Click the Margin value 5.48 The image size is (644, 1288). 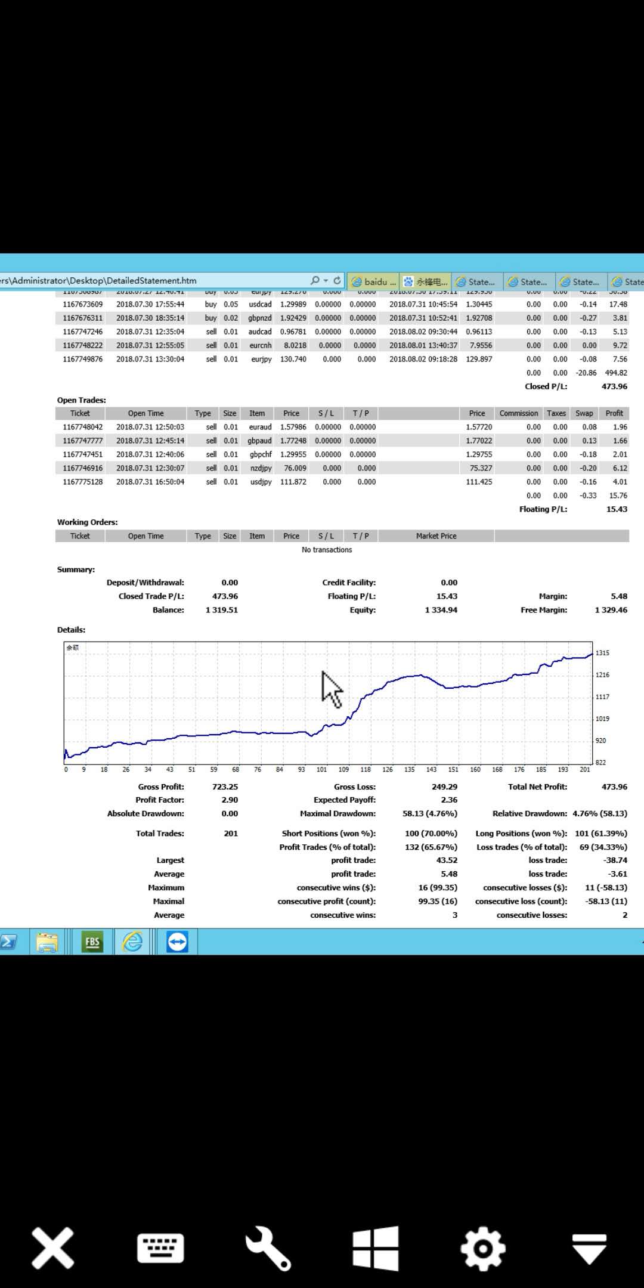click(x=619, y=596)
